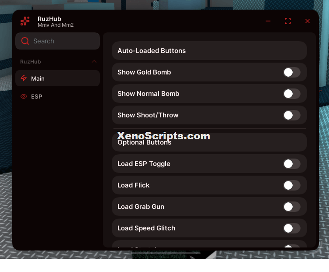The height and width of the screenshot is (272, 329).
Task: Click the red search magnifier icon
Action: point(25,41)
